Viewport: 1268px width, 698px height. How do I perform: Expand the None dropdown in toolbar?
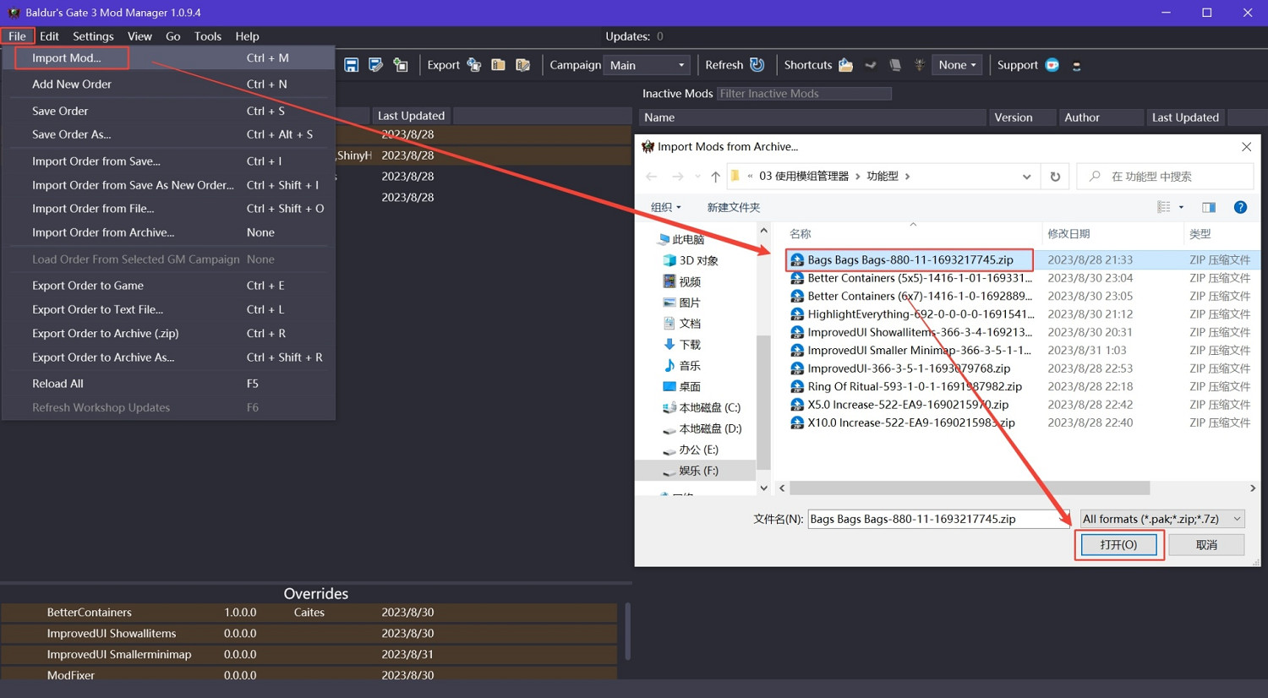coord(957,65)
